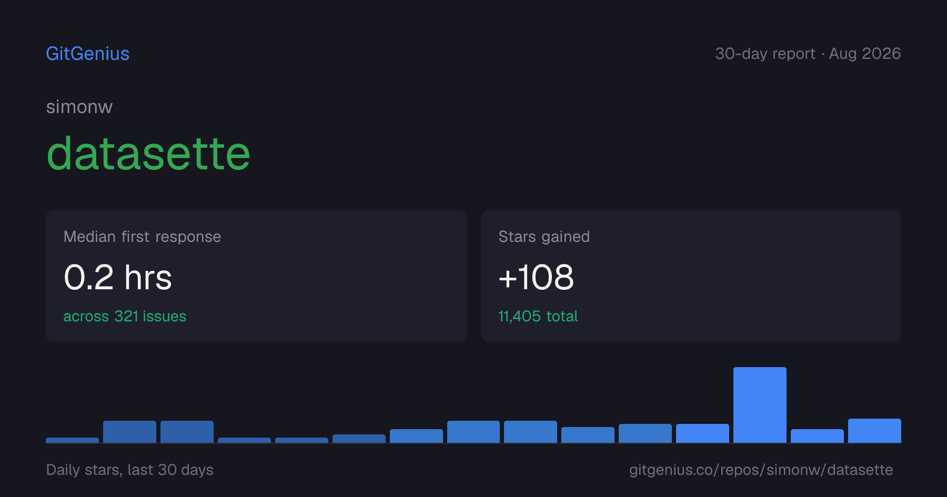Click the Stars gained heading

(x=544, y=237)
